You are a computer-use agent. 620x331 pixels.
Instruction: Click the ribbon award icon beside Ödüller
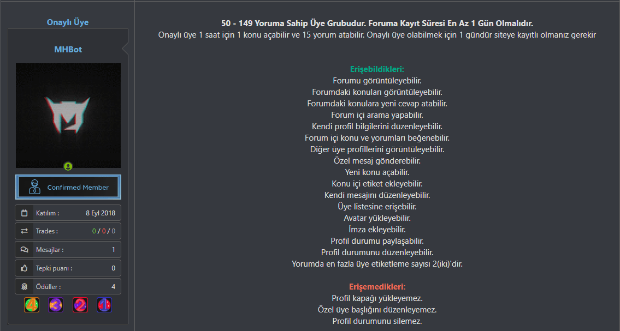pyautogui.click(x=25, y=287)
